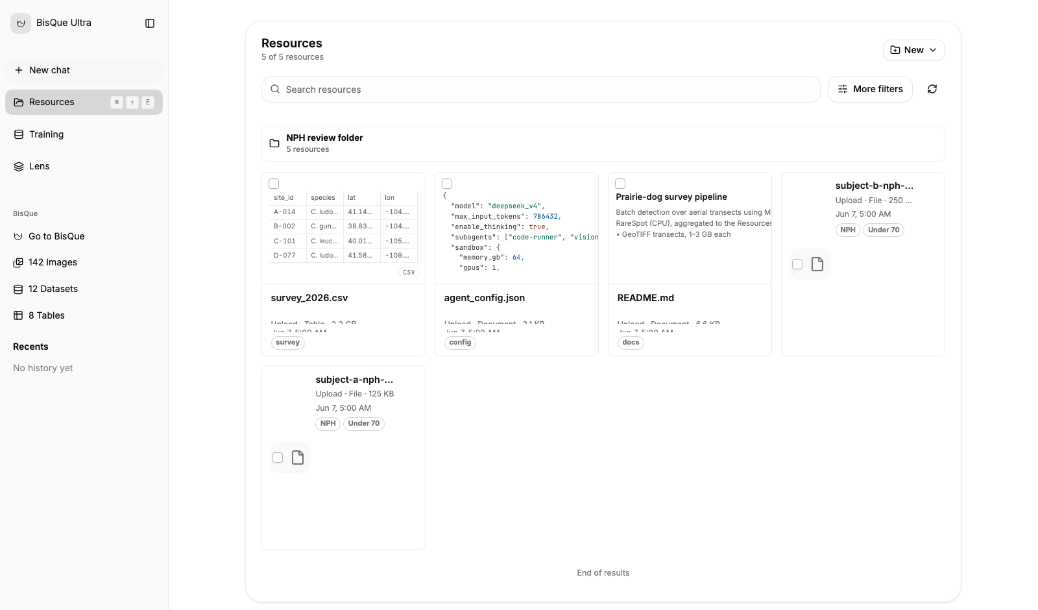
Task: Refresh resources with the reload icon
Action: [x=932, y=90]
